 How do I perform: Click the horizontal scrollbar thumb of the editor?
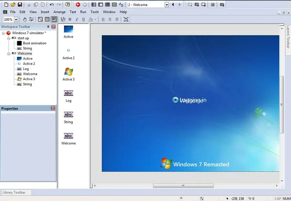(x=183, y=185)
